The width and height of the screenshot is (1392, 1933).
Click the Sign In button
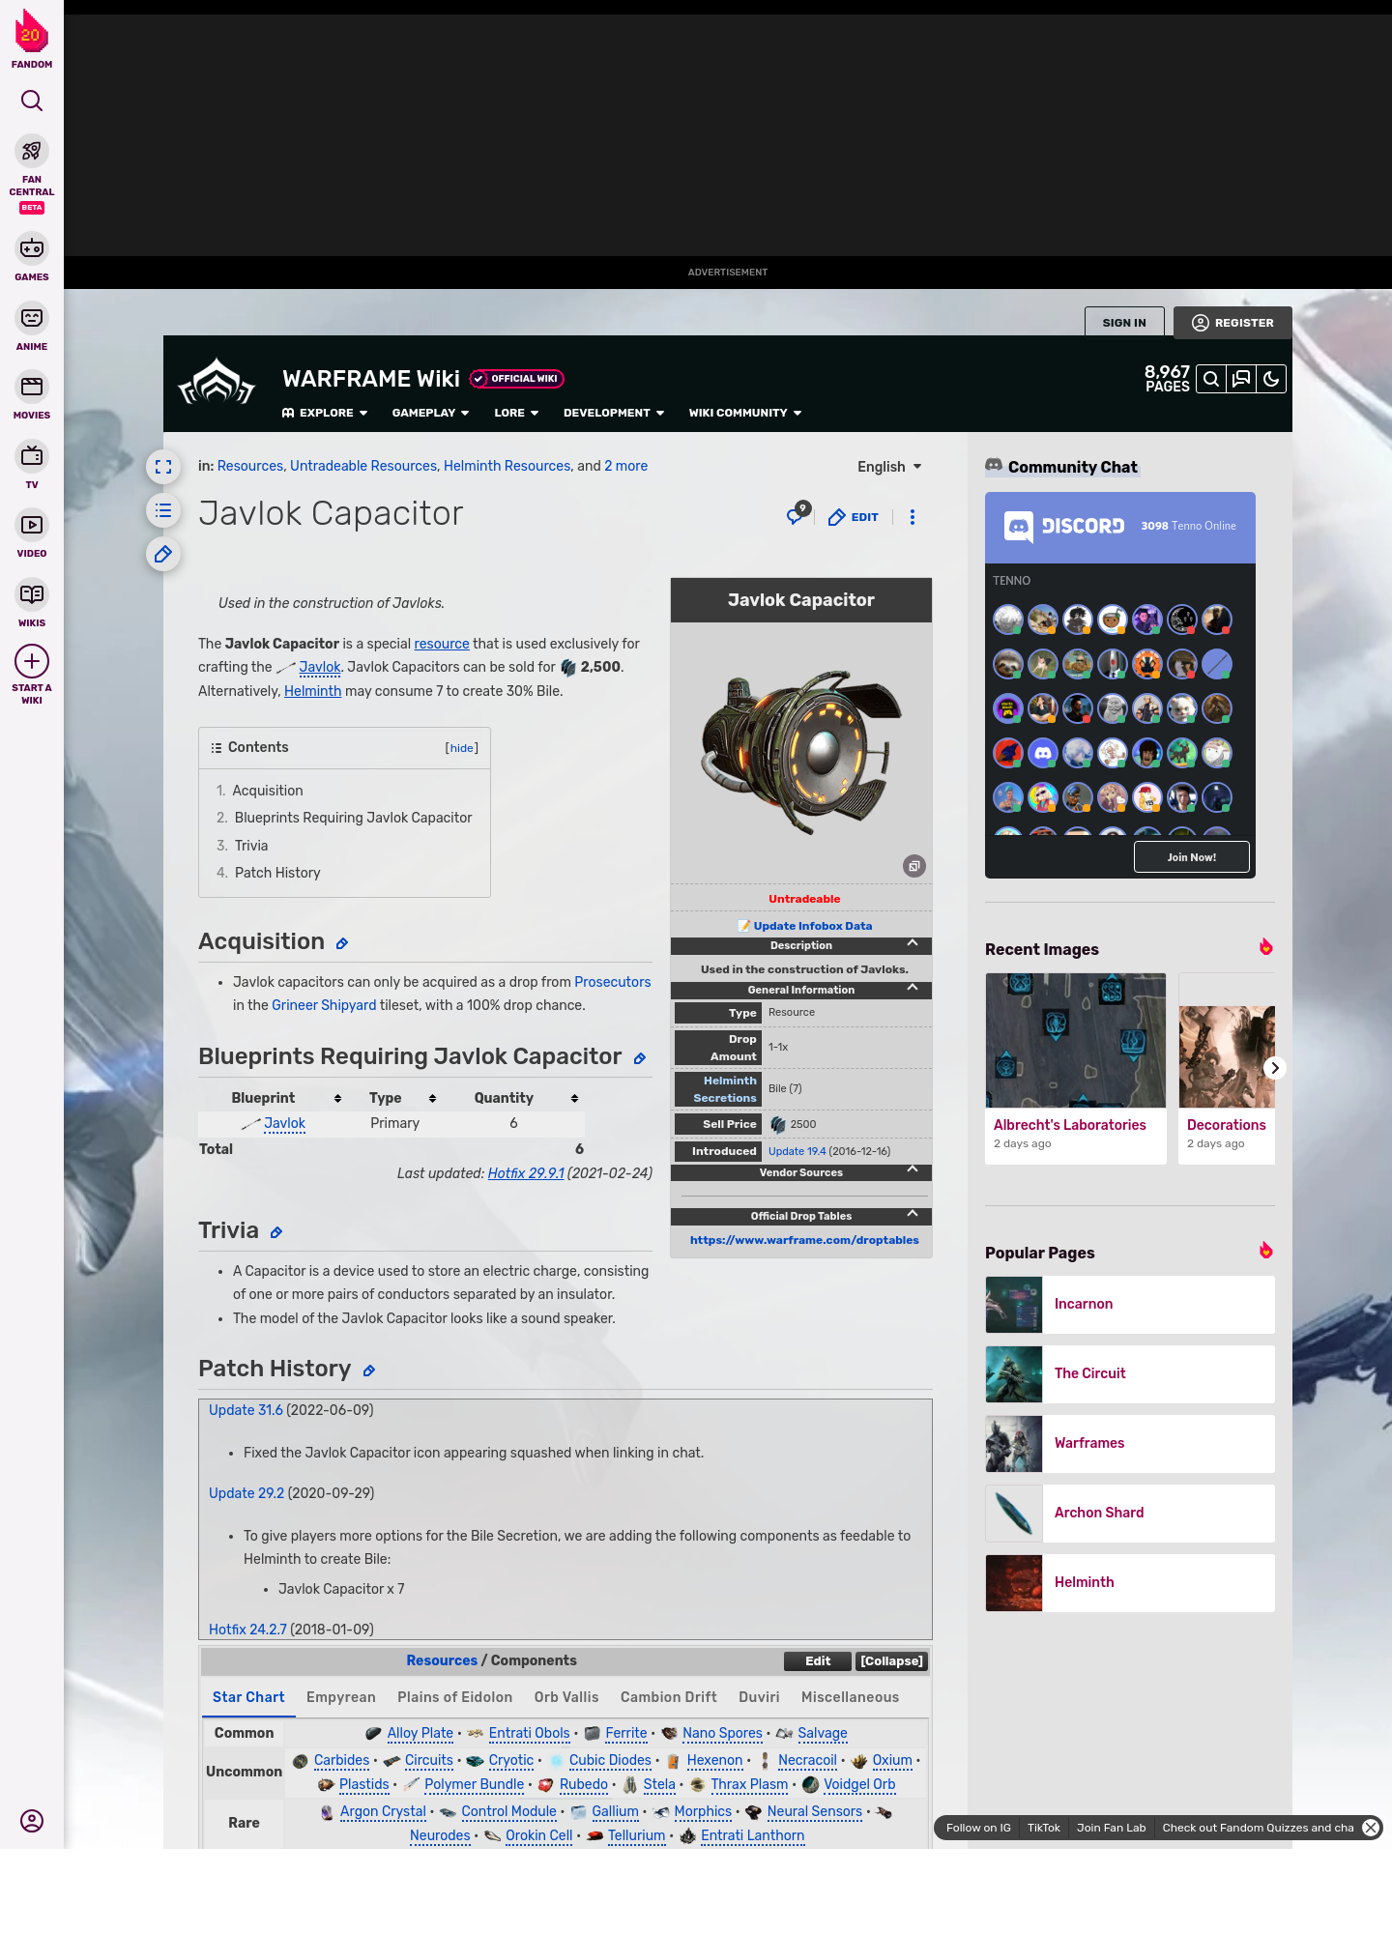(x=1124, y=323)
